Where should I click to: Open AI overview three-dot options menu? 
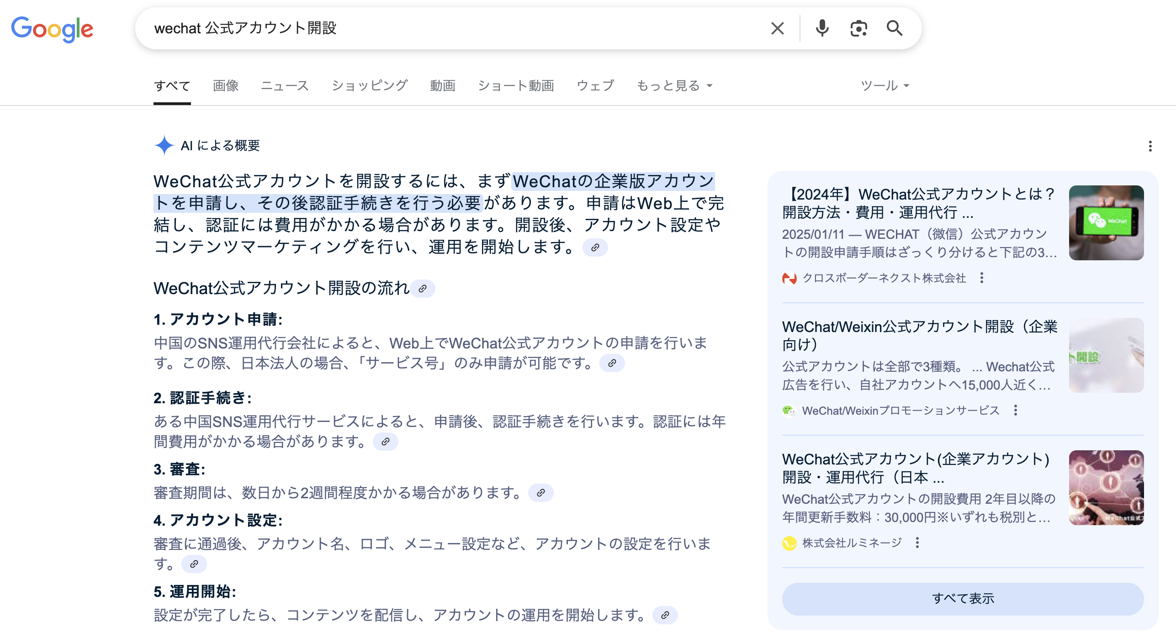tap(1150, 146)
